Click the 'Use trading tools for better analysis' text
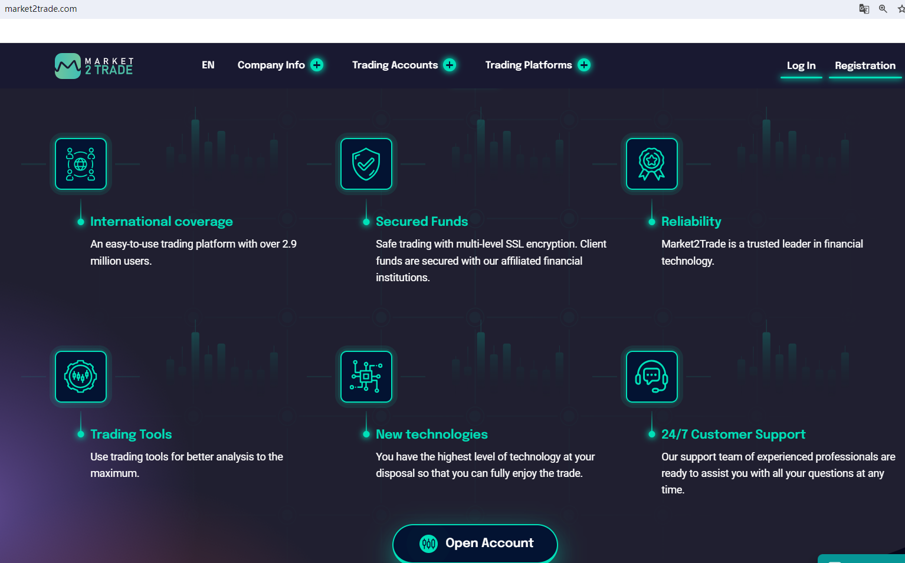The height and width of the screenshot is (563, 905). tap(187, 465)
